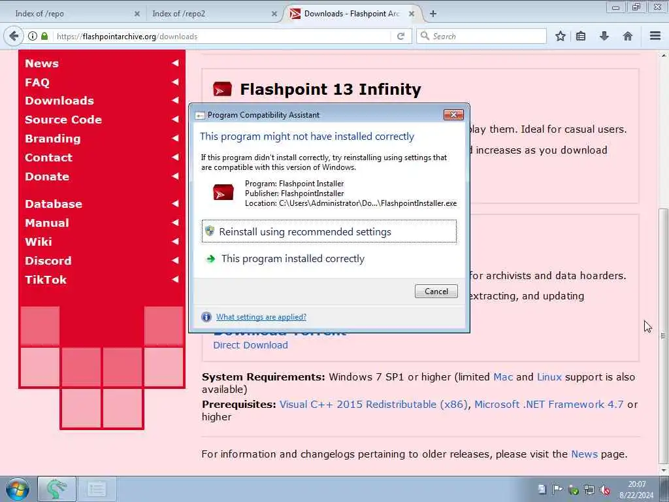This screenshot has width=669, height=502.
Task: Switch to the Index of /repo2 tab
Action: click(210, 14)
